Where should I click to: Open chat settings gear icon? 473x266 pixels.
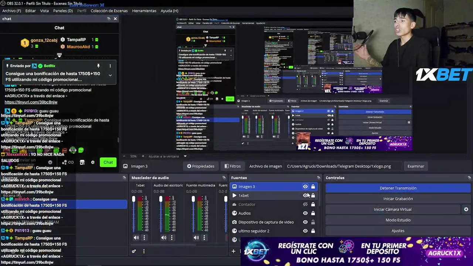click(x=93, y=162)
